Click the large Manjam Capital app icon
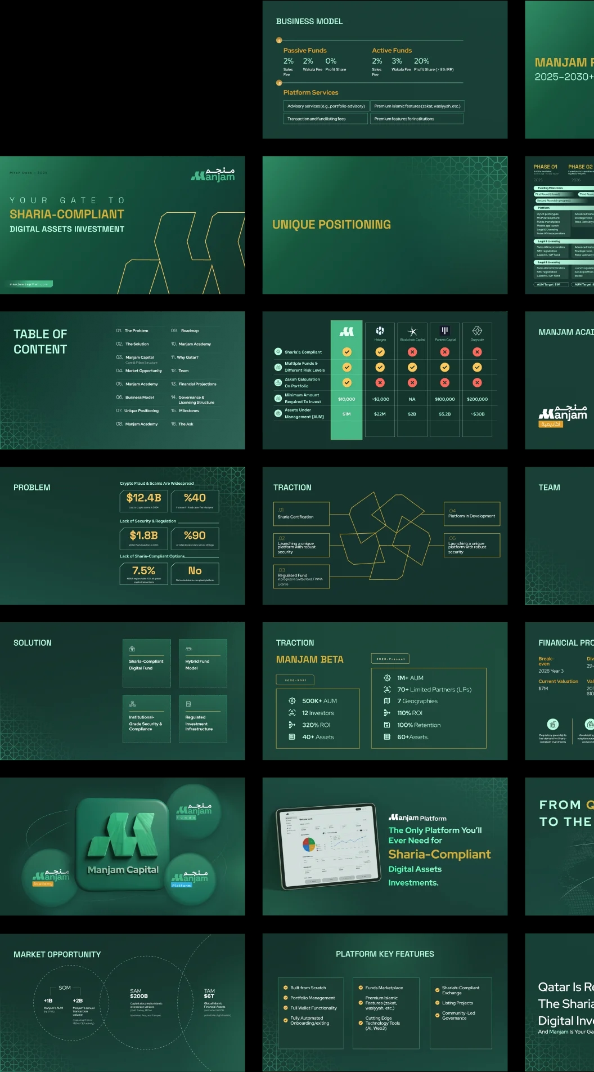The width and height of the screenshot is (594, 1072). point(123,844)
